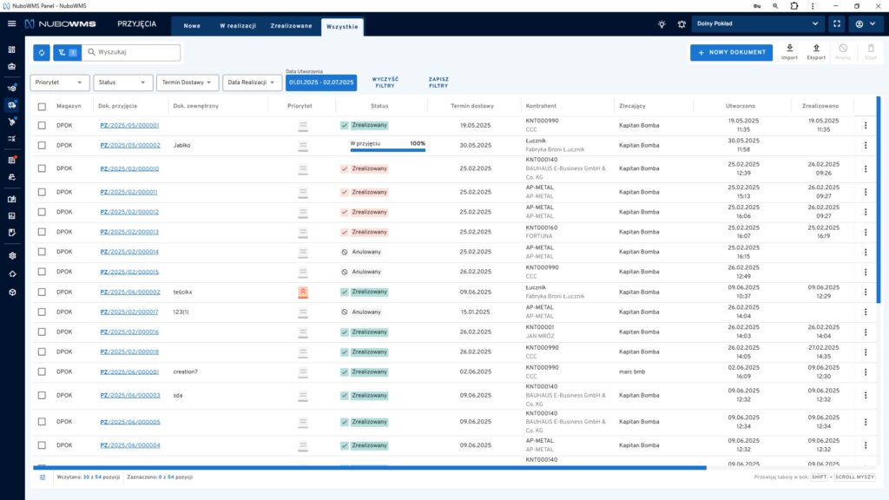Open the lightbulb tips icon
The height and width of the screenshot is (500, 889).
click(662, 24)
